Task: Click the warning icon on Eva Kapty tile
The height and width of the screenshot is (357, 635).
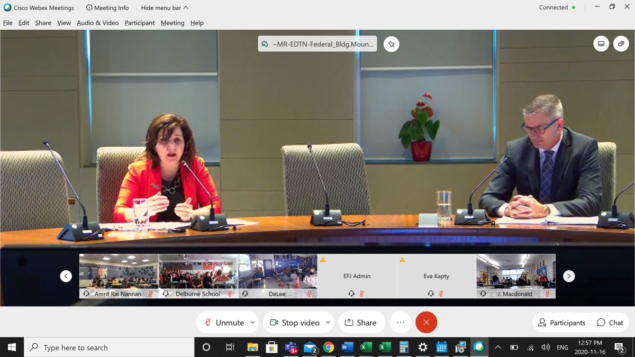Action: pyautogui.click(x=402, y=260)
